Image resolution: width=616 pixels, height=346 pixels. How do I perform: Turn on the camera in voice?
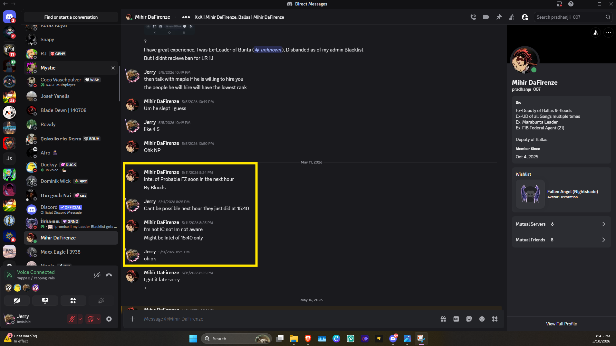click(x=17, y=301)
